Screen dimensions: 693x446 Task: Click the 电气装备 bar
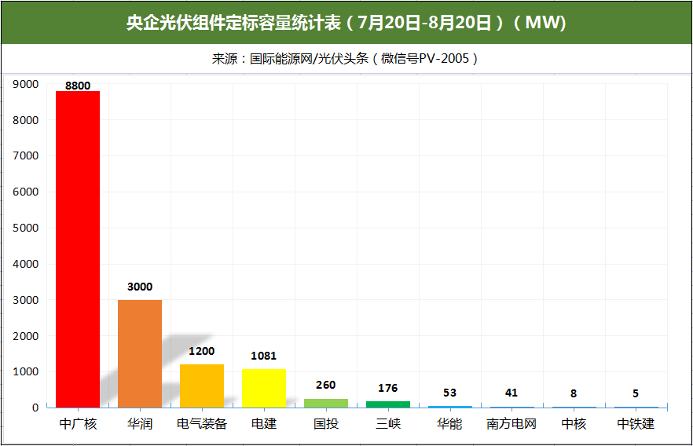[202, 386]
